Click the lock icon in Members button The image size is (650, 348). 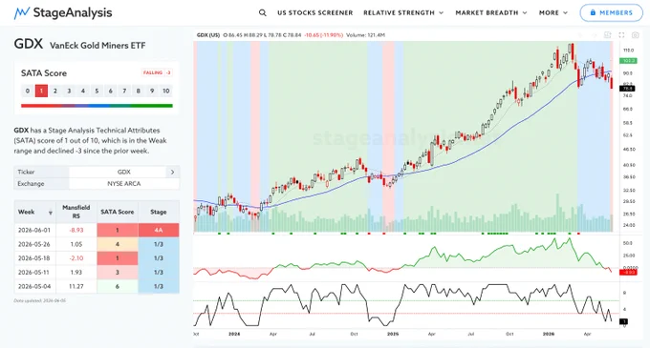(593, 12)
